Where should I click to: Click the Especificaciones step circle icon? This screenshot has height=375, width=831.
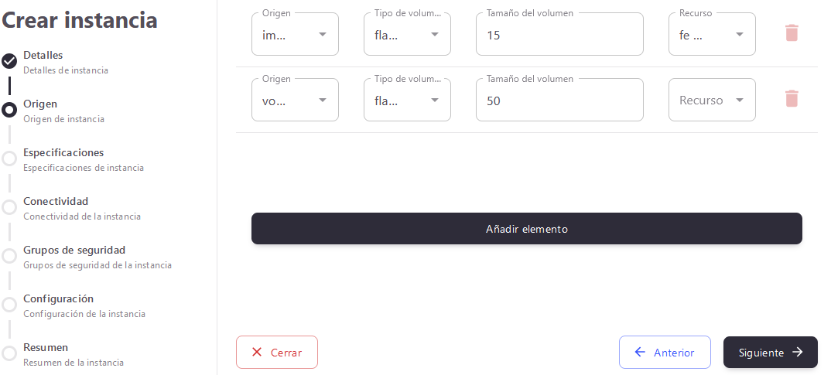[9, 159]
